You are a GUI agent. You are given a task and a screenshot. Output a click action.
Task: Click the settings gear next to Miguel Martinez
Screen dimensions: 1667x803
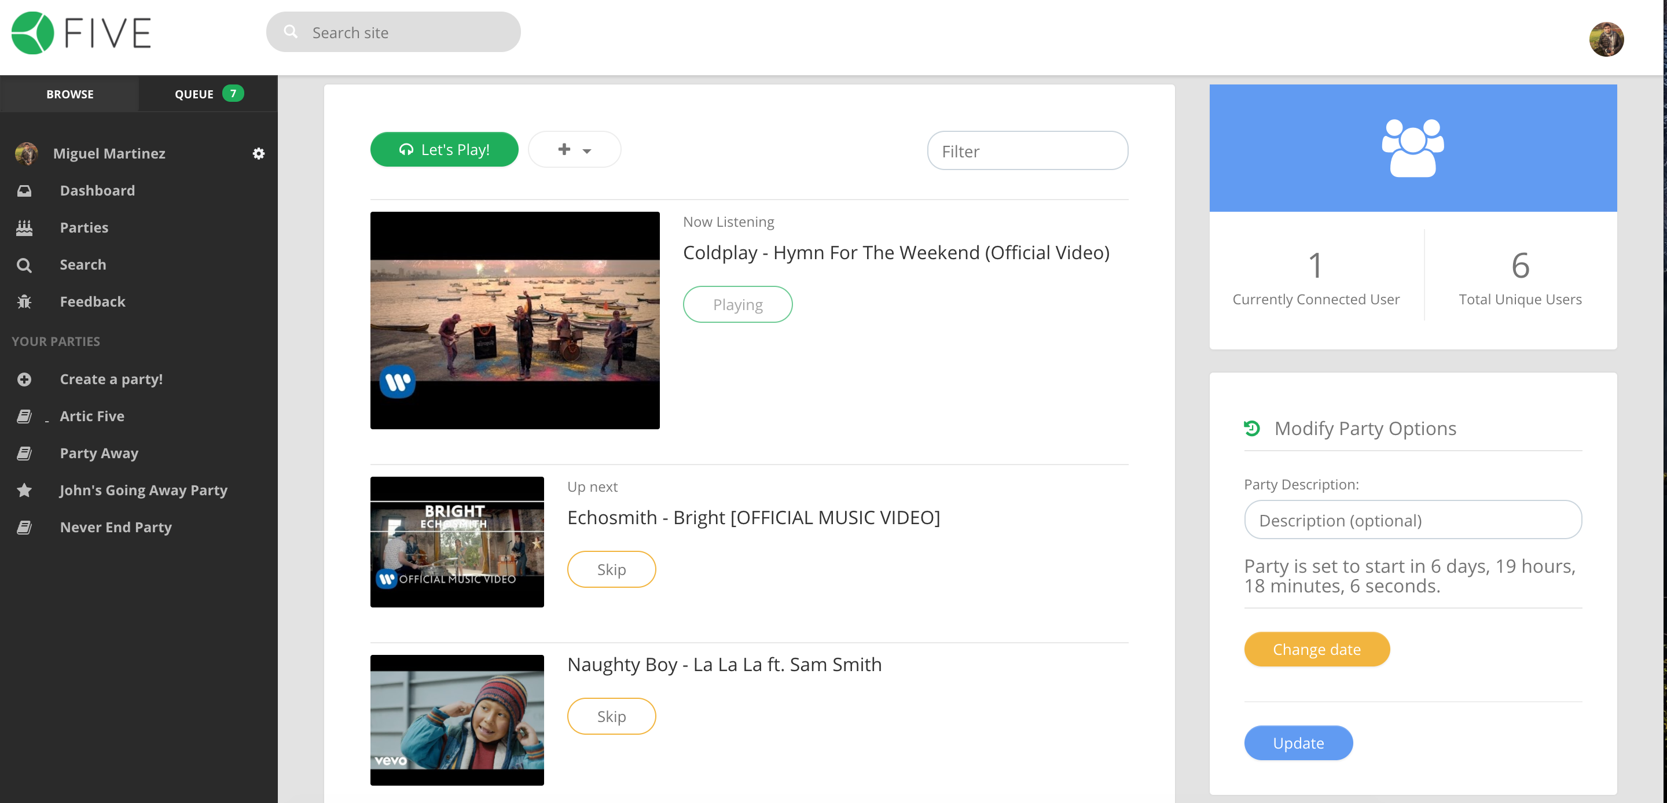pos(258,153)
